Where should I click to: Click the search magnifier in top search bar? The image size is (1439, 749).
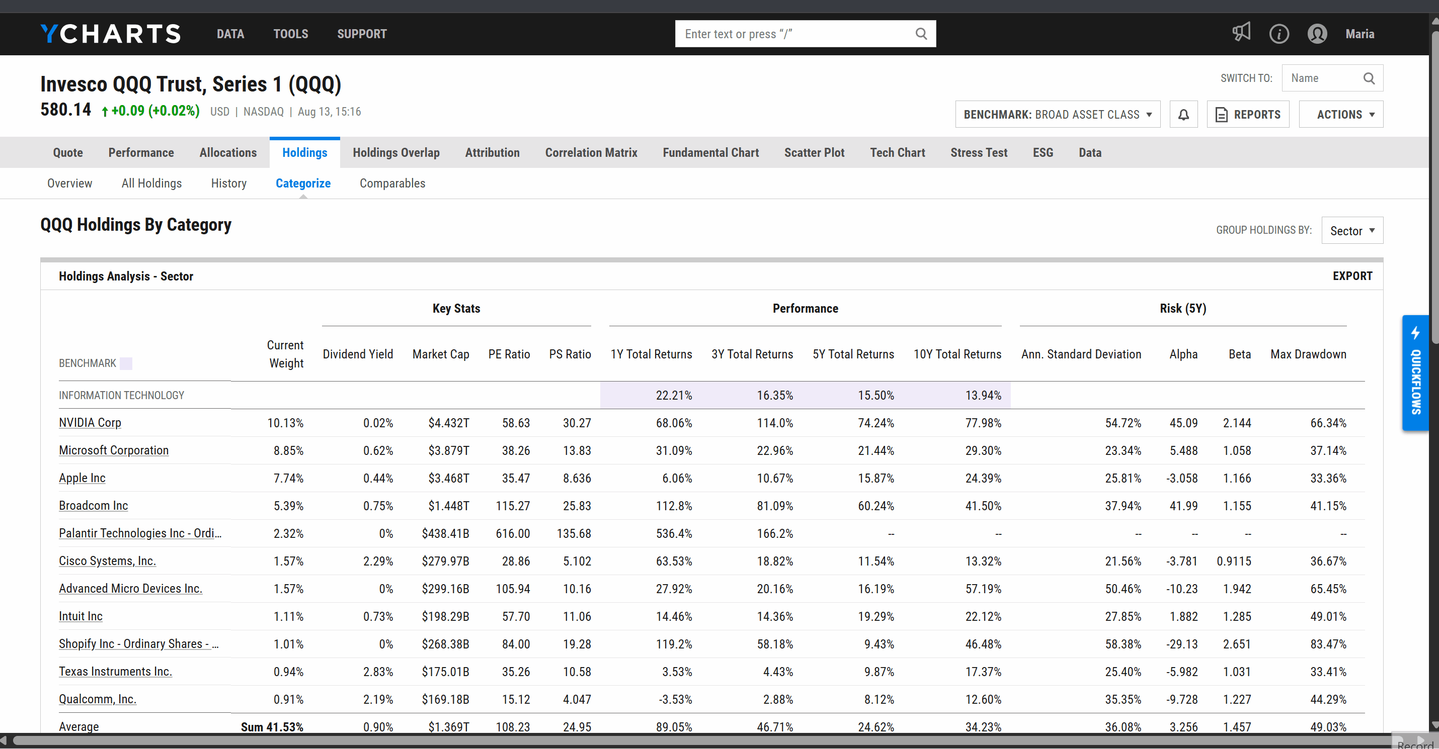tap(921, 34)
